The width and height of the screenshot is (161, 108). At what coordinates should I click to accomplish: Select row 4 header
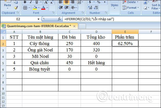3,56
